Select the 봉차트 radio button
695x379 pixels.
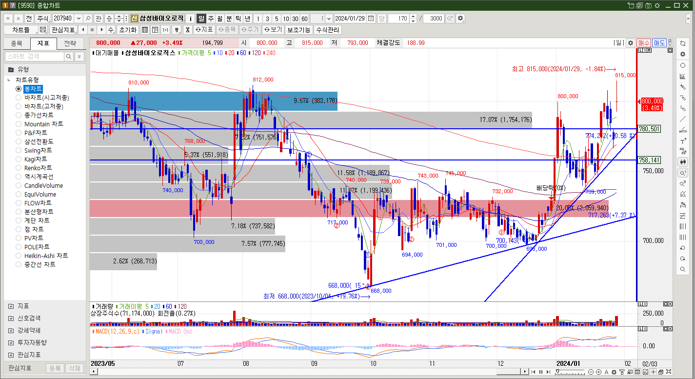(x=19, y=89)
